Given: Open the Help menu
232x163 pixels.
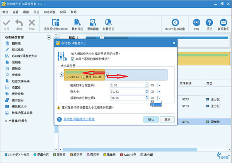Looking at the screenshot, I should click(73, 12).
